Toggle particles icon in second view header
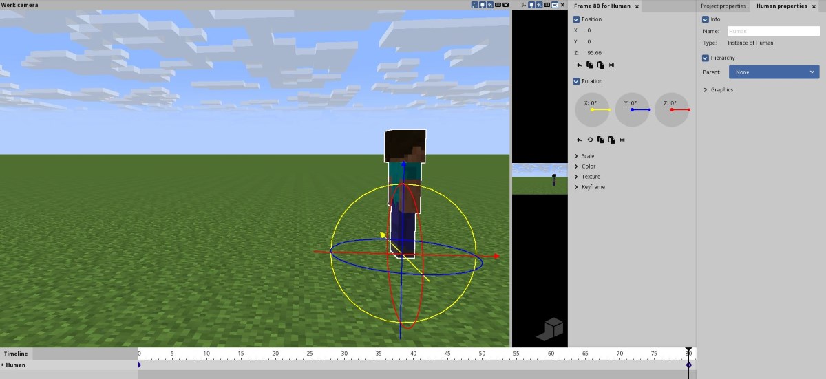This screenshot has height=379, width=826. (x=539, y=5)
